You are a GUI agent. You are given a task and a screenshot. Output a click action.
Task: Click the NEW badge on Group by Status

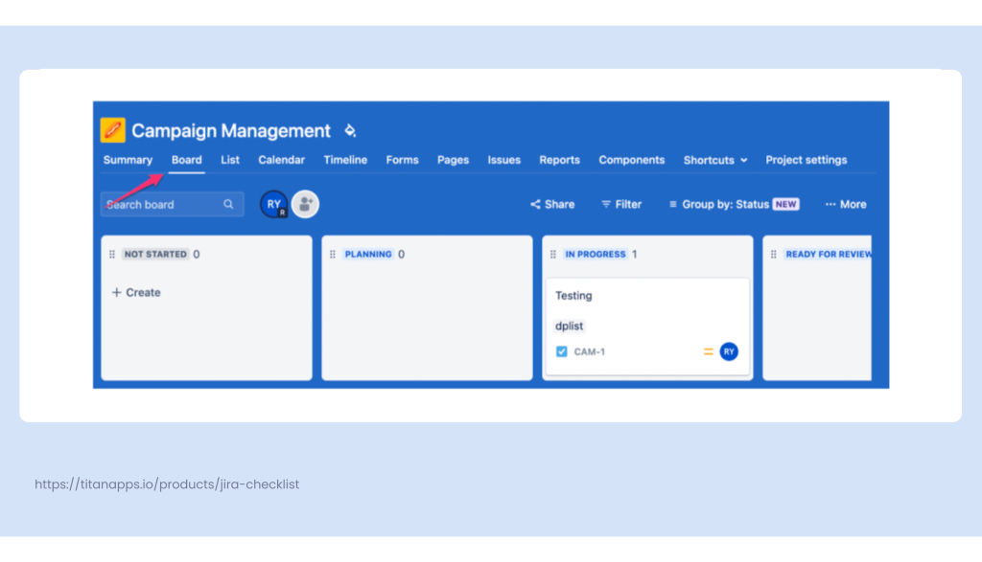point(786,204)
